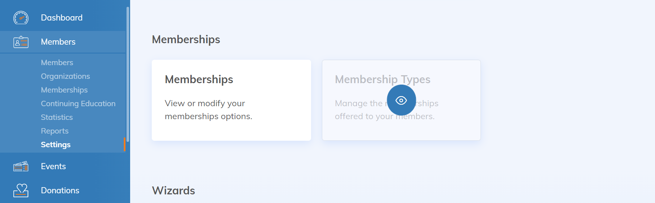
Task: Click the Events ticket icon
Action: coord(21,166)
